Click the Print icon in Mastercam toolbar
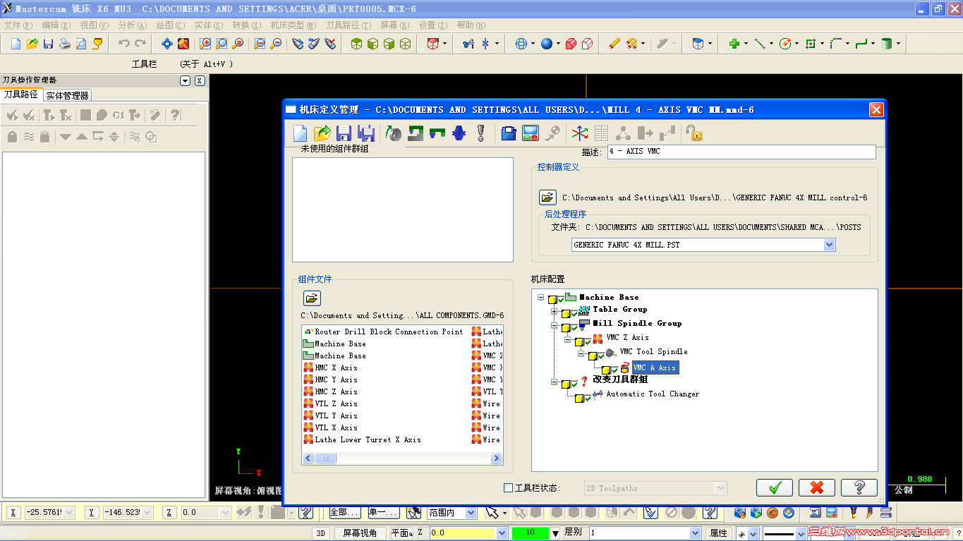This screenshot has width=963, height=541. pos(65,44)
